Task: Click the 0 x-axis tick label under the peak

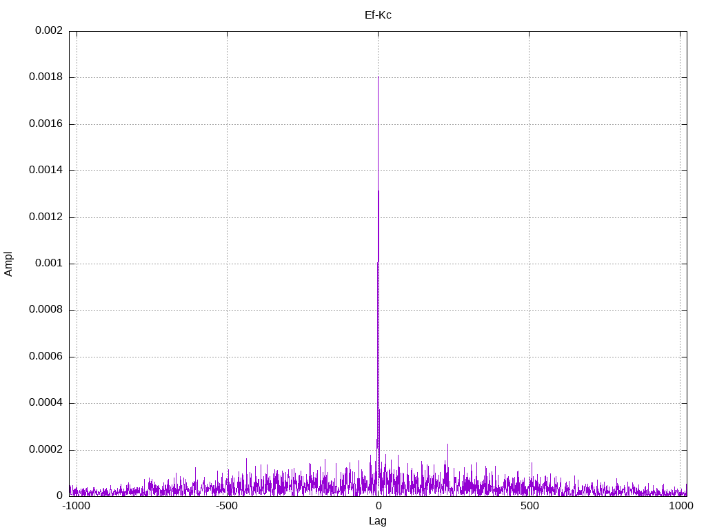Action: (378, 507)
